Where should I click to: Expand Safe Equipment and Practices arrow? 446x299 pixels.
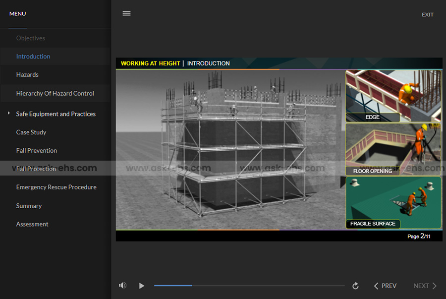pos(9,114)
